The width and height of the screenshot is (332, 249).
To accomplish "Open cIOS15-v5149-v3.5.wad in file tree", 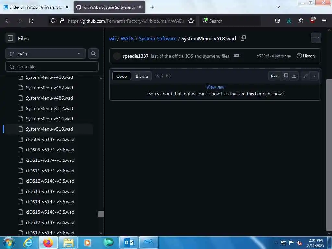I will coord(49,212).
